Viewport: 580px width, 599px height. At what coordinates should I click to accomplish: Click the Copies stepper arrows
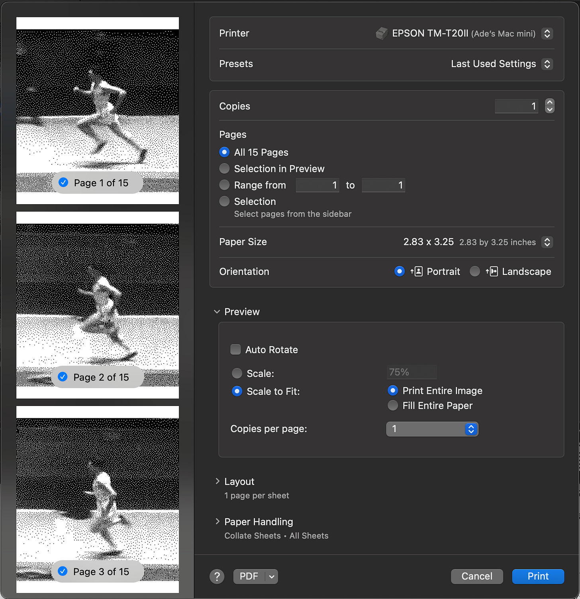[550, 106]
